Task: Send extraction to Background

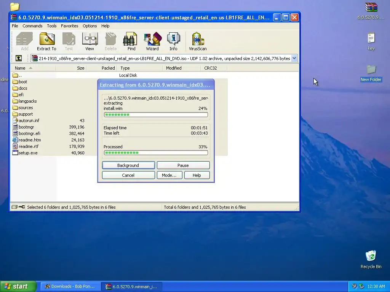Action: pyautogui.click(x=128, y=165)
